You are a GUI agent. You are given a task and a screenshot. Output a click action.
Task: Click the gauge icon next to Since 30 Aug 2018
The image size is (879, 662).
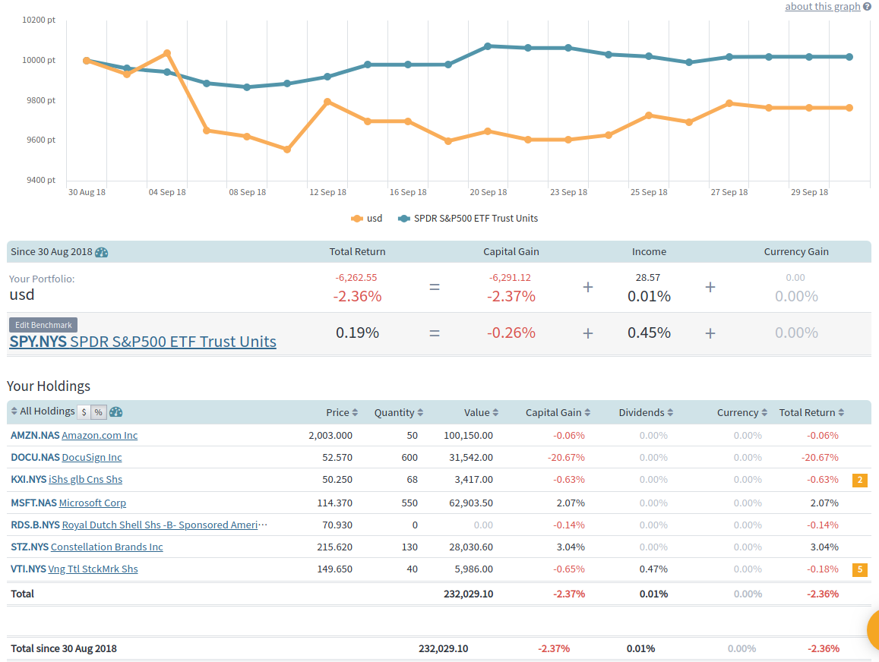pos(102,252)
